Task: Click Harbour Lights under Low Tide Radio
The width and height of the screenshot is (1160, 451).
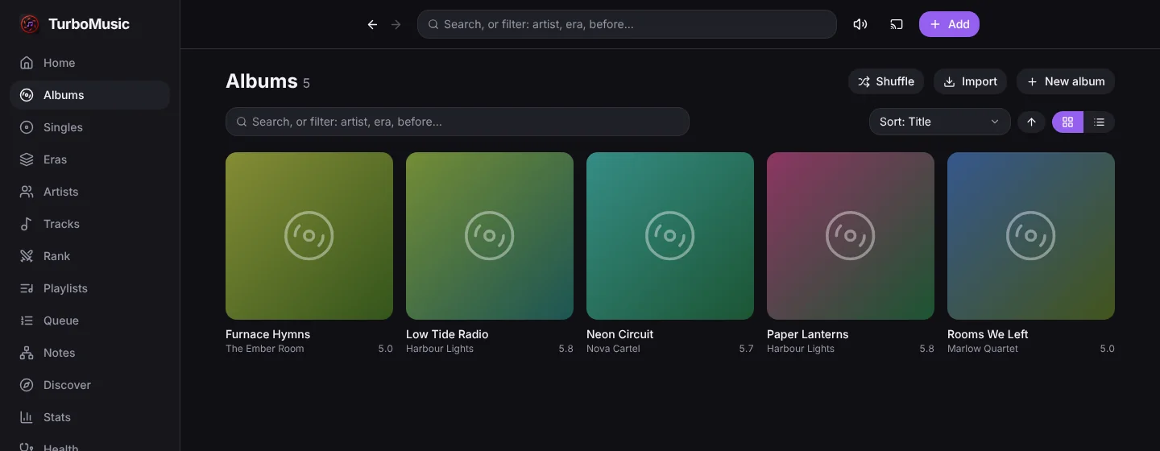Action: pyautogui.click(x=440, y=349)
